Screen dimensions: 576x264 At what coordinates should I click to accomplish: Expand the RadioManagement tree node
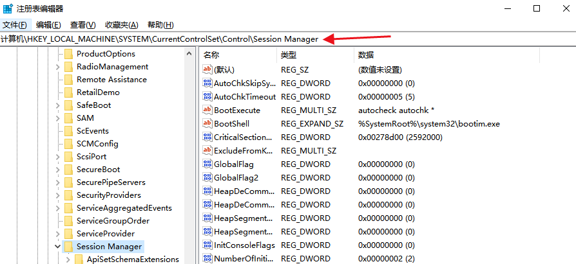click(58, 67)
